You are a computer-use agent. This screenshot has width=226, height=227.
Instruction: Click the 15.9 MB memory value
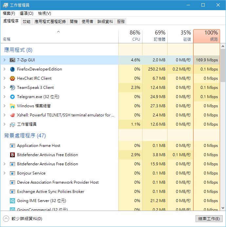tap(158, 164)
